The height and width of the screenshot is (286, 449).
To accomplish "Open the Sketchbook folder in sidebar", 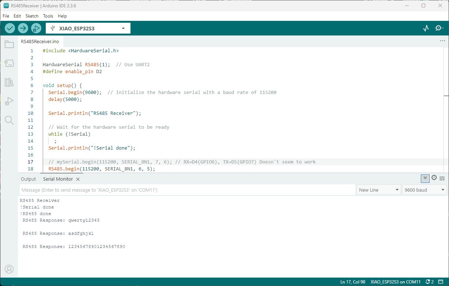I will pos(9,45).
